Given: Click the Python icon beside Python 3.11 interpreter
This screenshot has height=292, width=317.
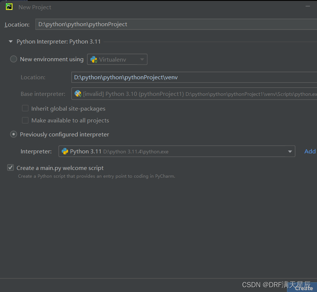Looking at the screenshot, I should coord(65,151).
